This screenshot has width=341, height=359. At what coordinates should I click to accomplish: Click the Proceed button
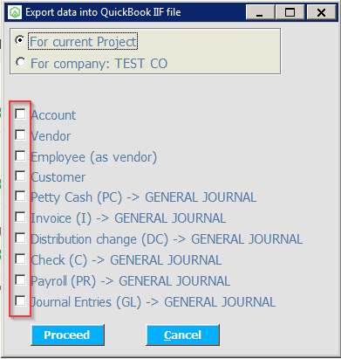point(67,335)
